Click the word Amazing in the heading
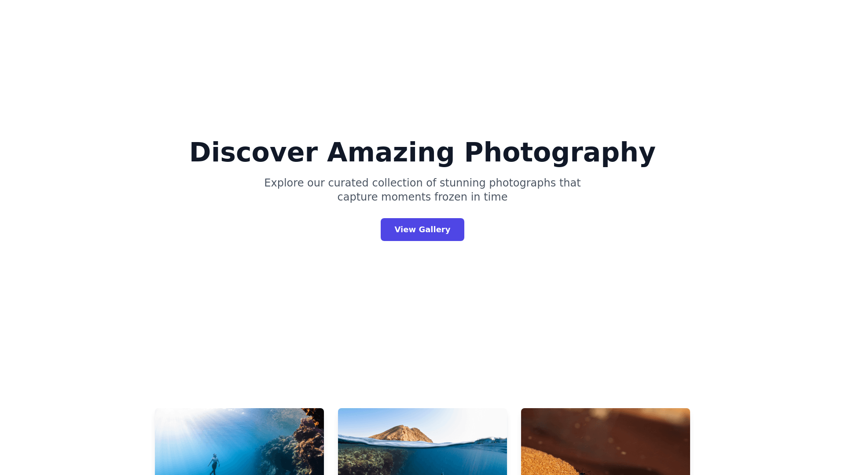Screen dimensions: 845x475 pos(390,153)
